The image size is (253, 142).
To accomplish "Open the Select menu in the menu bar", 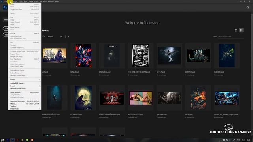I will pyautogui.click(x=31, y=2).
